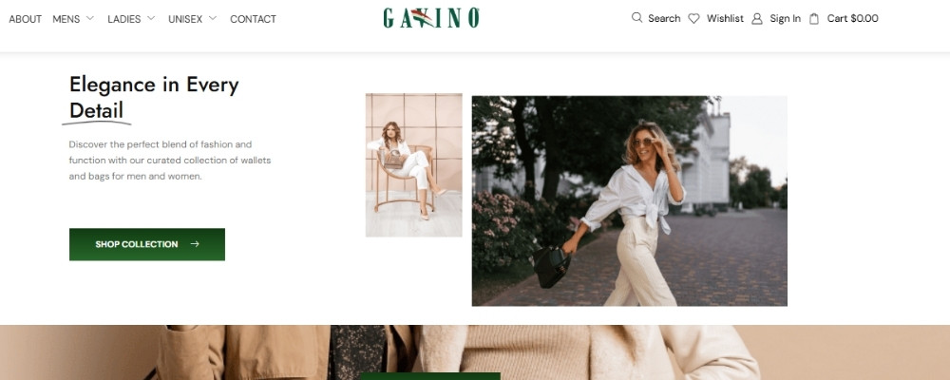Image resolution: width=950 pixels, height=380 pixels.
Task: Select the Mens menu label
Action: pos(66,19)
